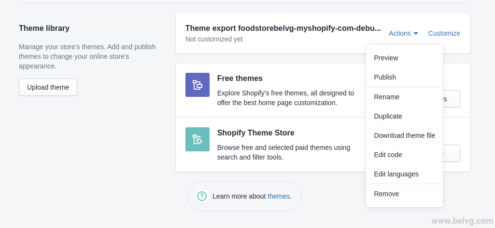Choose Remove in the Actions menu
This screenshot has height=228, width=495.
tap(404, 194)
